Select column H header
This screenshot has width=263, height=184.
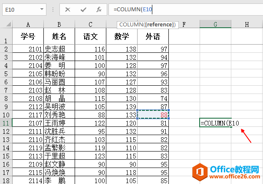(247, 25)
